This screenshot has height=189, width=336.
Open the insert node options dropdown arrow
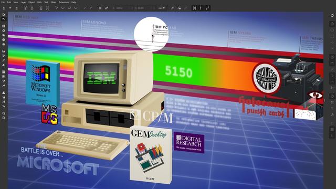pyautogui.click(x=10, y=8)
